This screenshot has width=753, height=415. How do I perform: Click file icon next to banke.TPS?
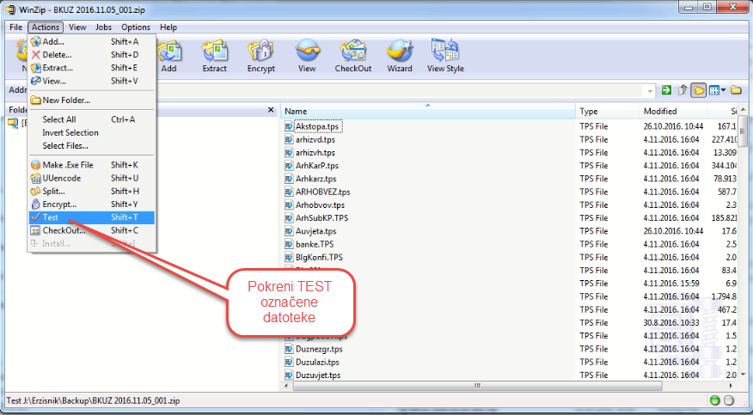(289, 244)
